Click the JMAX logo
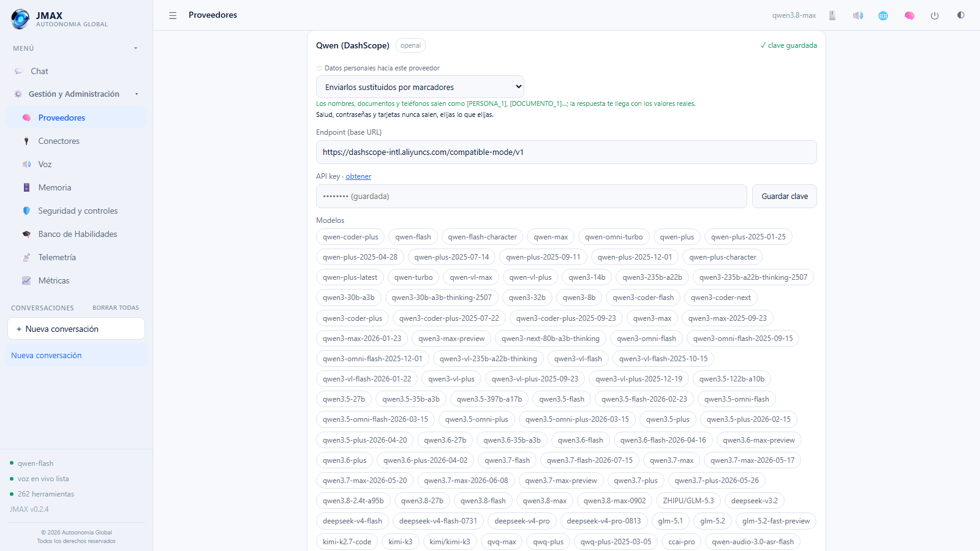The image size is (980, 551). [20, 19]
